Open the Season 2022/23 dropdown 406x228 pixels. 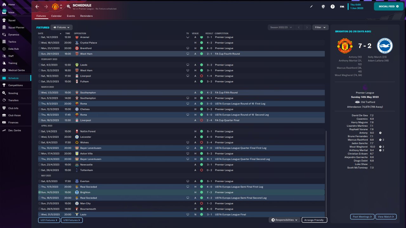pos(281,28)
